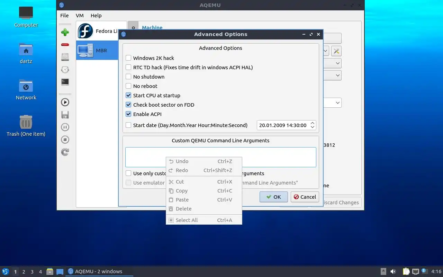
Task: Disable the Enable ACPI checkbox
Action: (128, 114)
